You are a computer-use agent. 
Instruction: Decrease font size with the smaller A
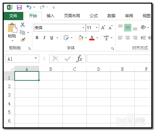pyautogui.click(x=110, y=27)
